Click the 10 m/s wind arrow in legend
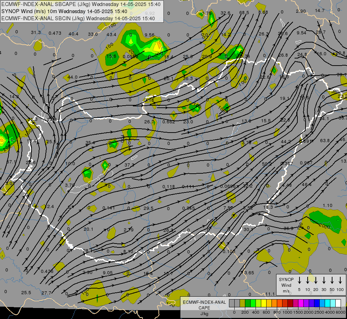The image size is (347, 319). pyautogui.click(x=307, y=280)
